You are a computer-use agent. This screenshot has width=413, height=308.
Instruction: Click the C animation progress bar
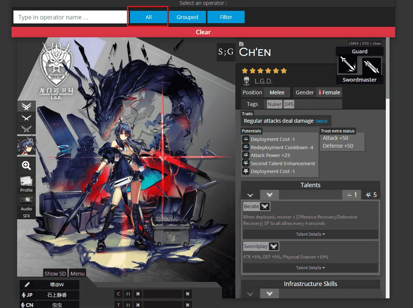click(x=163, y=294)
